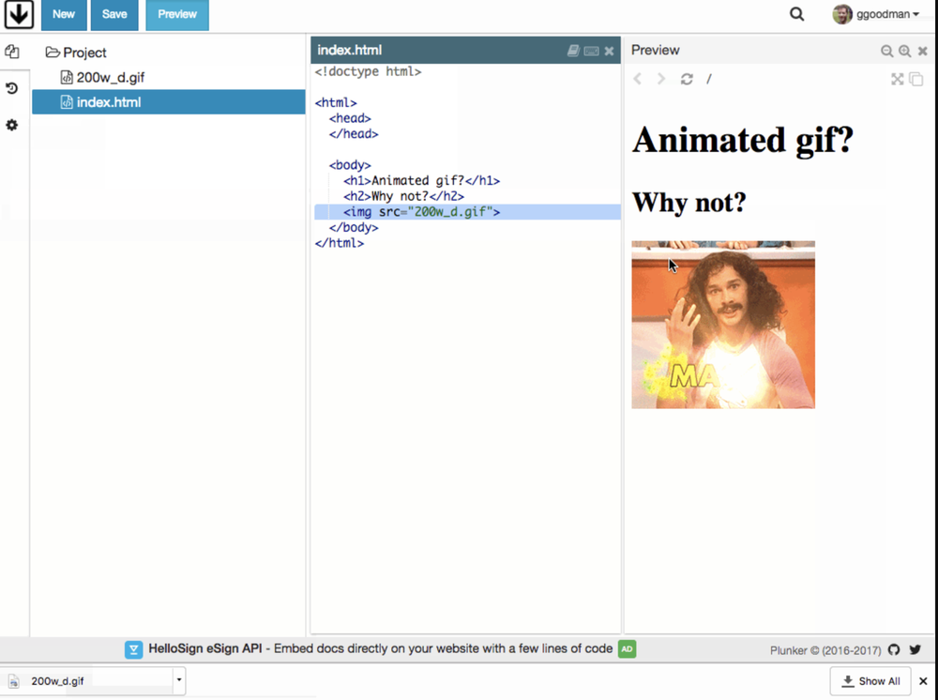This screenshot has width=938, height=700.
Task: Toggle the documentation book icon on index.html pane
Action: click(x=573, y=50)
